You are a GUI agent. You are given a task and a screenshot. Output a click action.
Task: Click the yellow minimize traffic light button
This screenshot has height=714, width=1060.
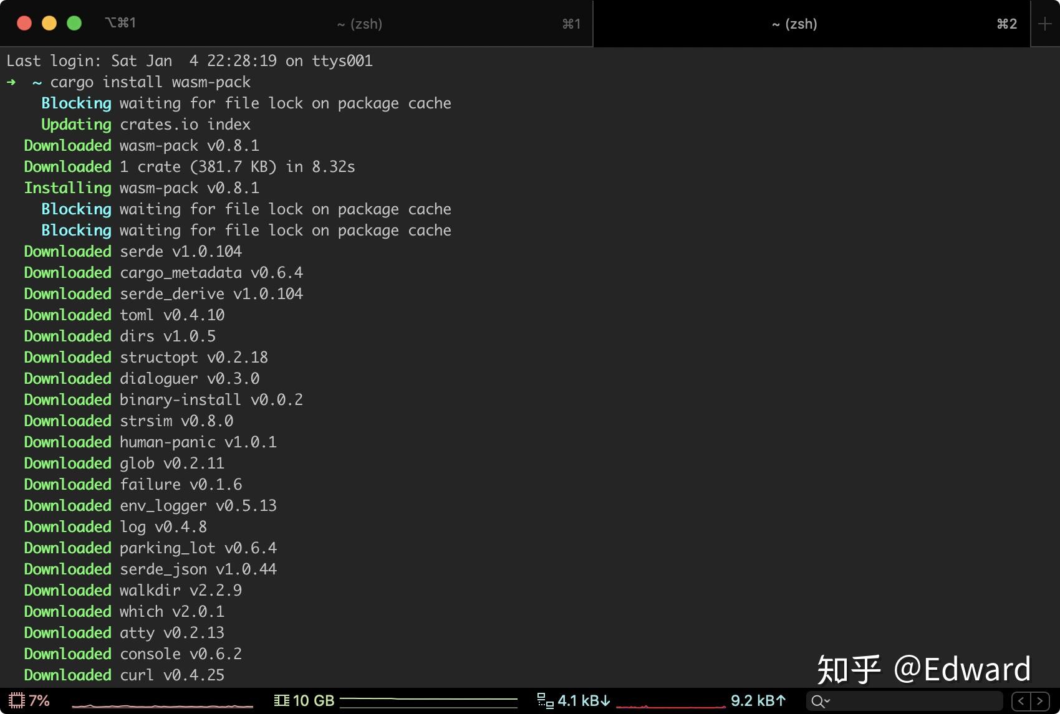(49, 23)
